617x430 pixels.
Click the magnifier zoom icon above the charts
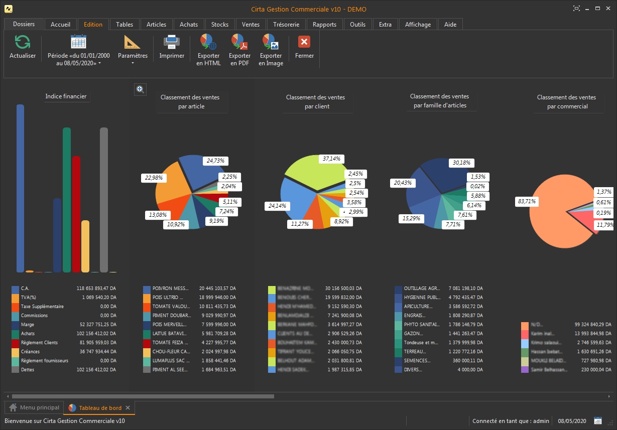pos(140,89)
